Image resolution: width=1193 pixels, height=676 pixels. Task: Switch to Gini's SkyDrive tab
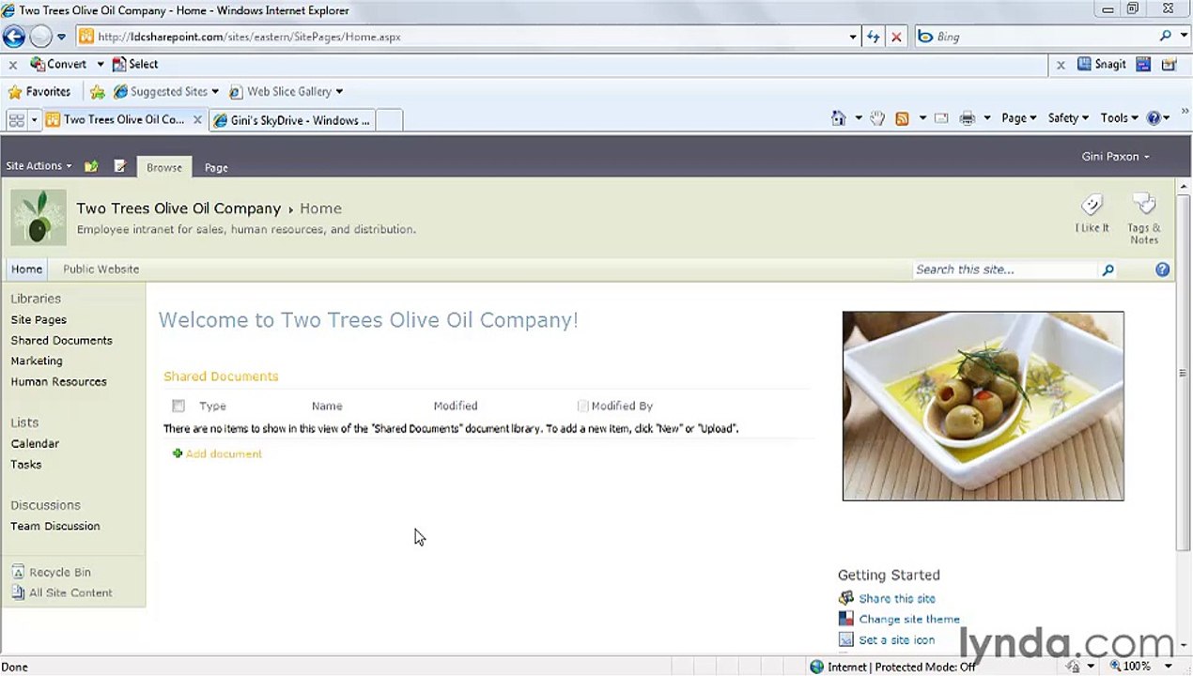point(292,120)
